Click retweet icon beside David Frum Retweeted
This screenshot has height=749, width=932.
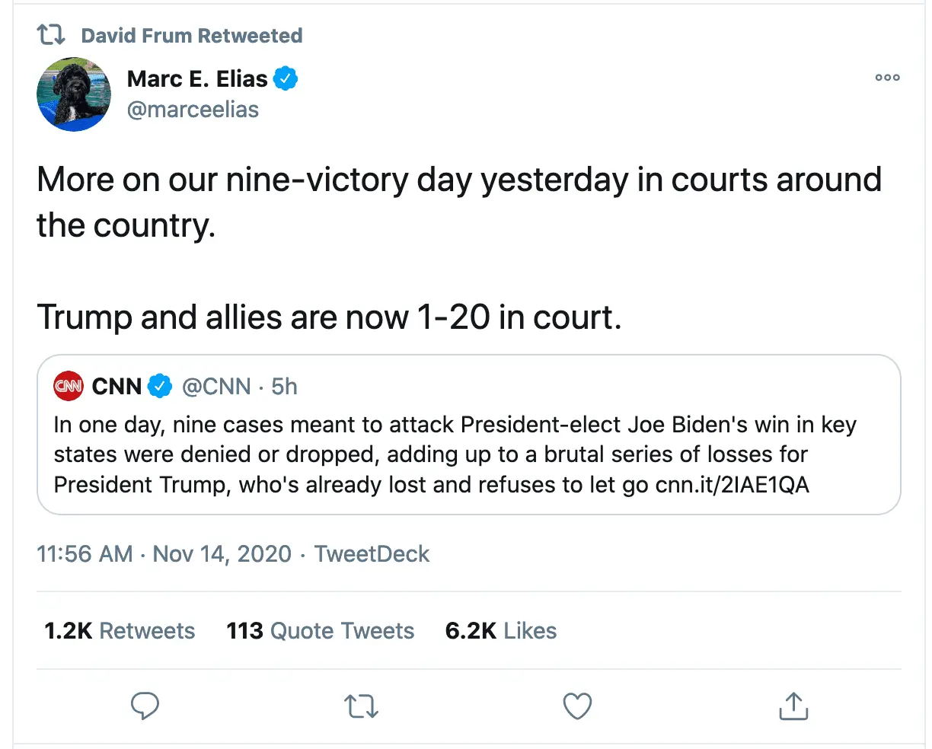[x=52, y=35]
